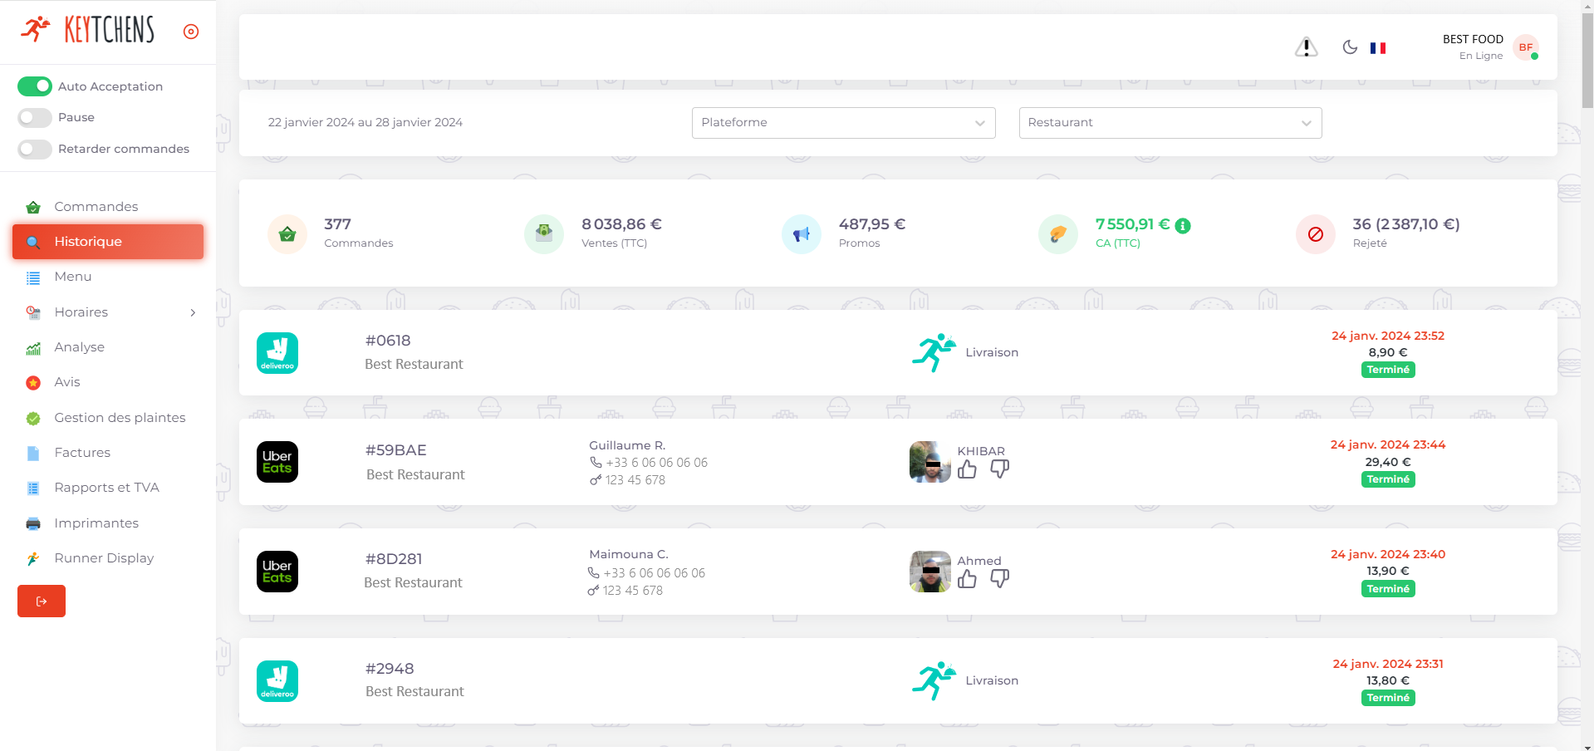This screenshot has height=751, width=1594.
Task: Open the Plateforme dropdown
Action: click(x=843, y=123)
